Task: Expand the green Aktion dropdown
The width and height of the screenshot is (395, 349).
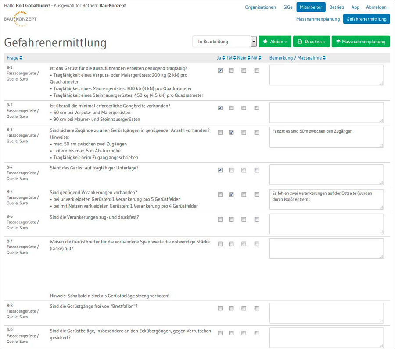Action: [275, 42]
